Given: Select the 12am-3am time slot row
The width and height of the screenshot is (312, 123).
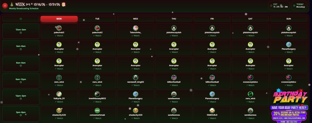Looking at the screenshot, I should (21, 31).
